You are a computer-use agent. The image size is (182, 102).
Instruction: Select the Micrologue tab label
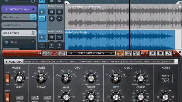[x=10, y=17]
